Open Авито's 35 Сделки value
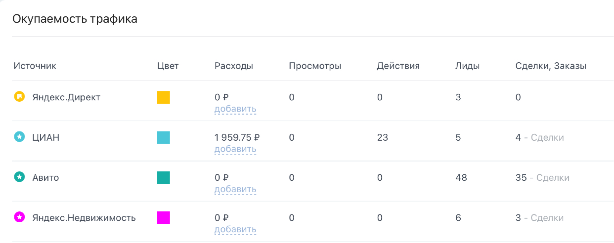Viewport: 614px width, 243px height. [542, 177]
